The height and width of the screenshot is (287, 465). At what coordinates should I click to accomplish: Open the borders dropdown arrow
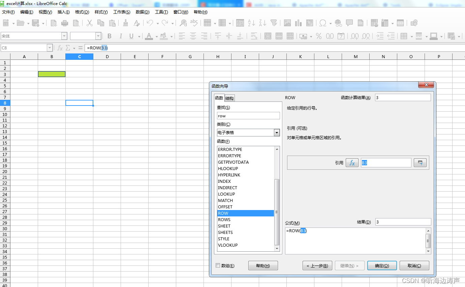coord(411,36)
